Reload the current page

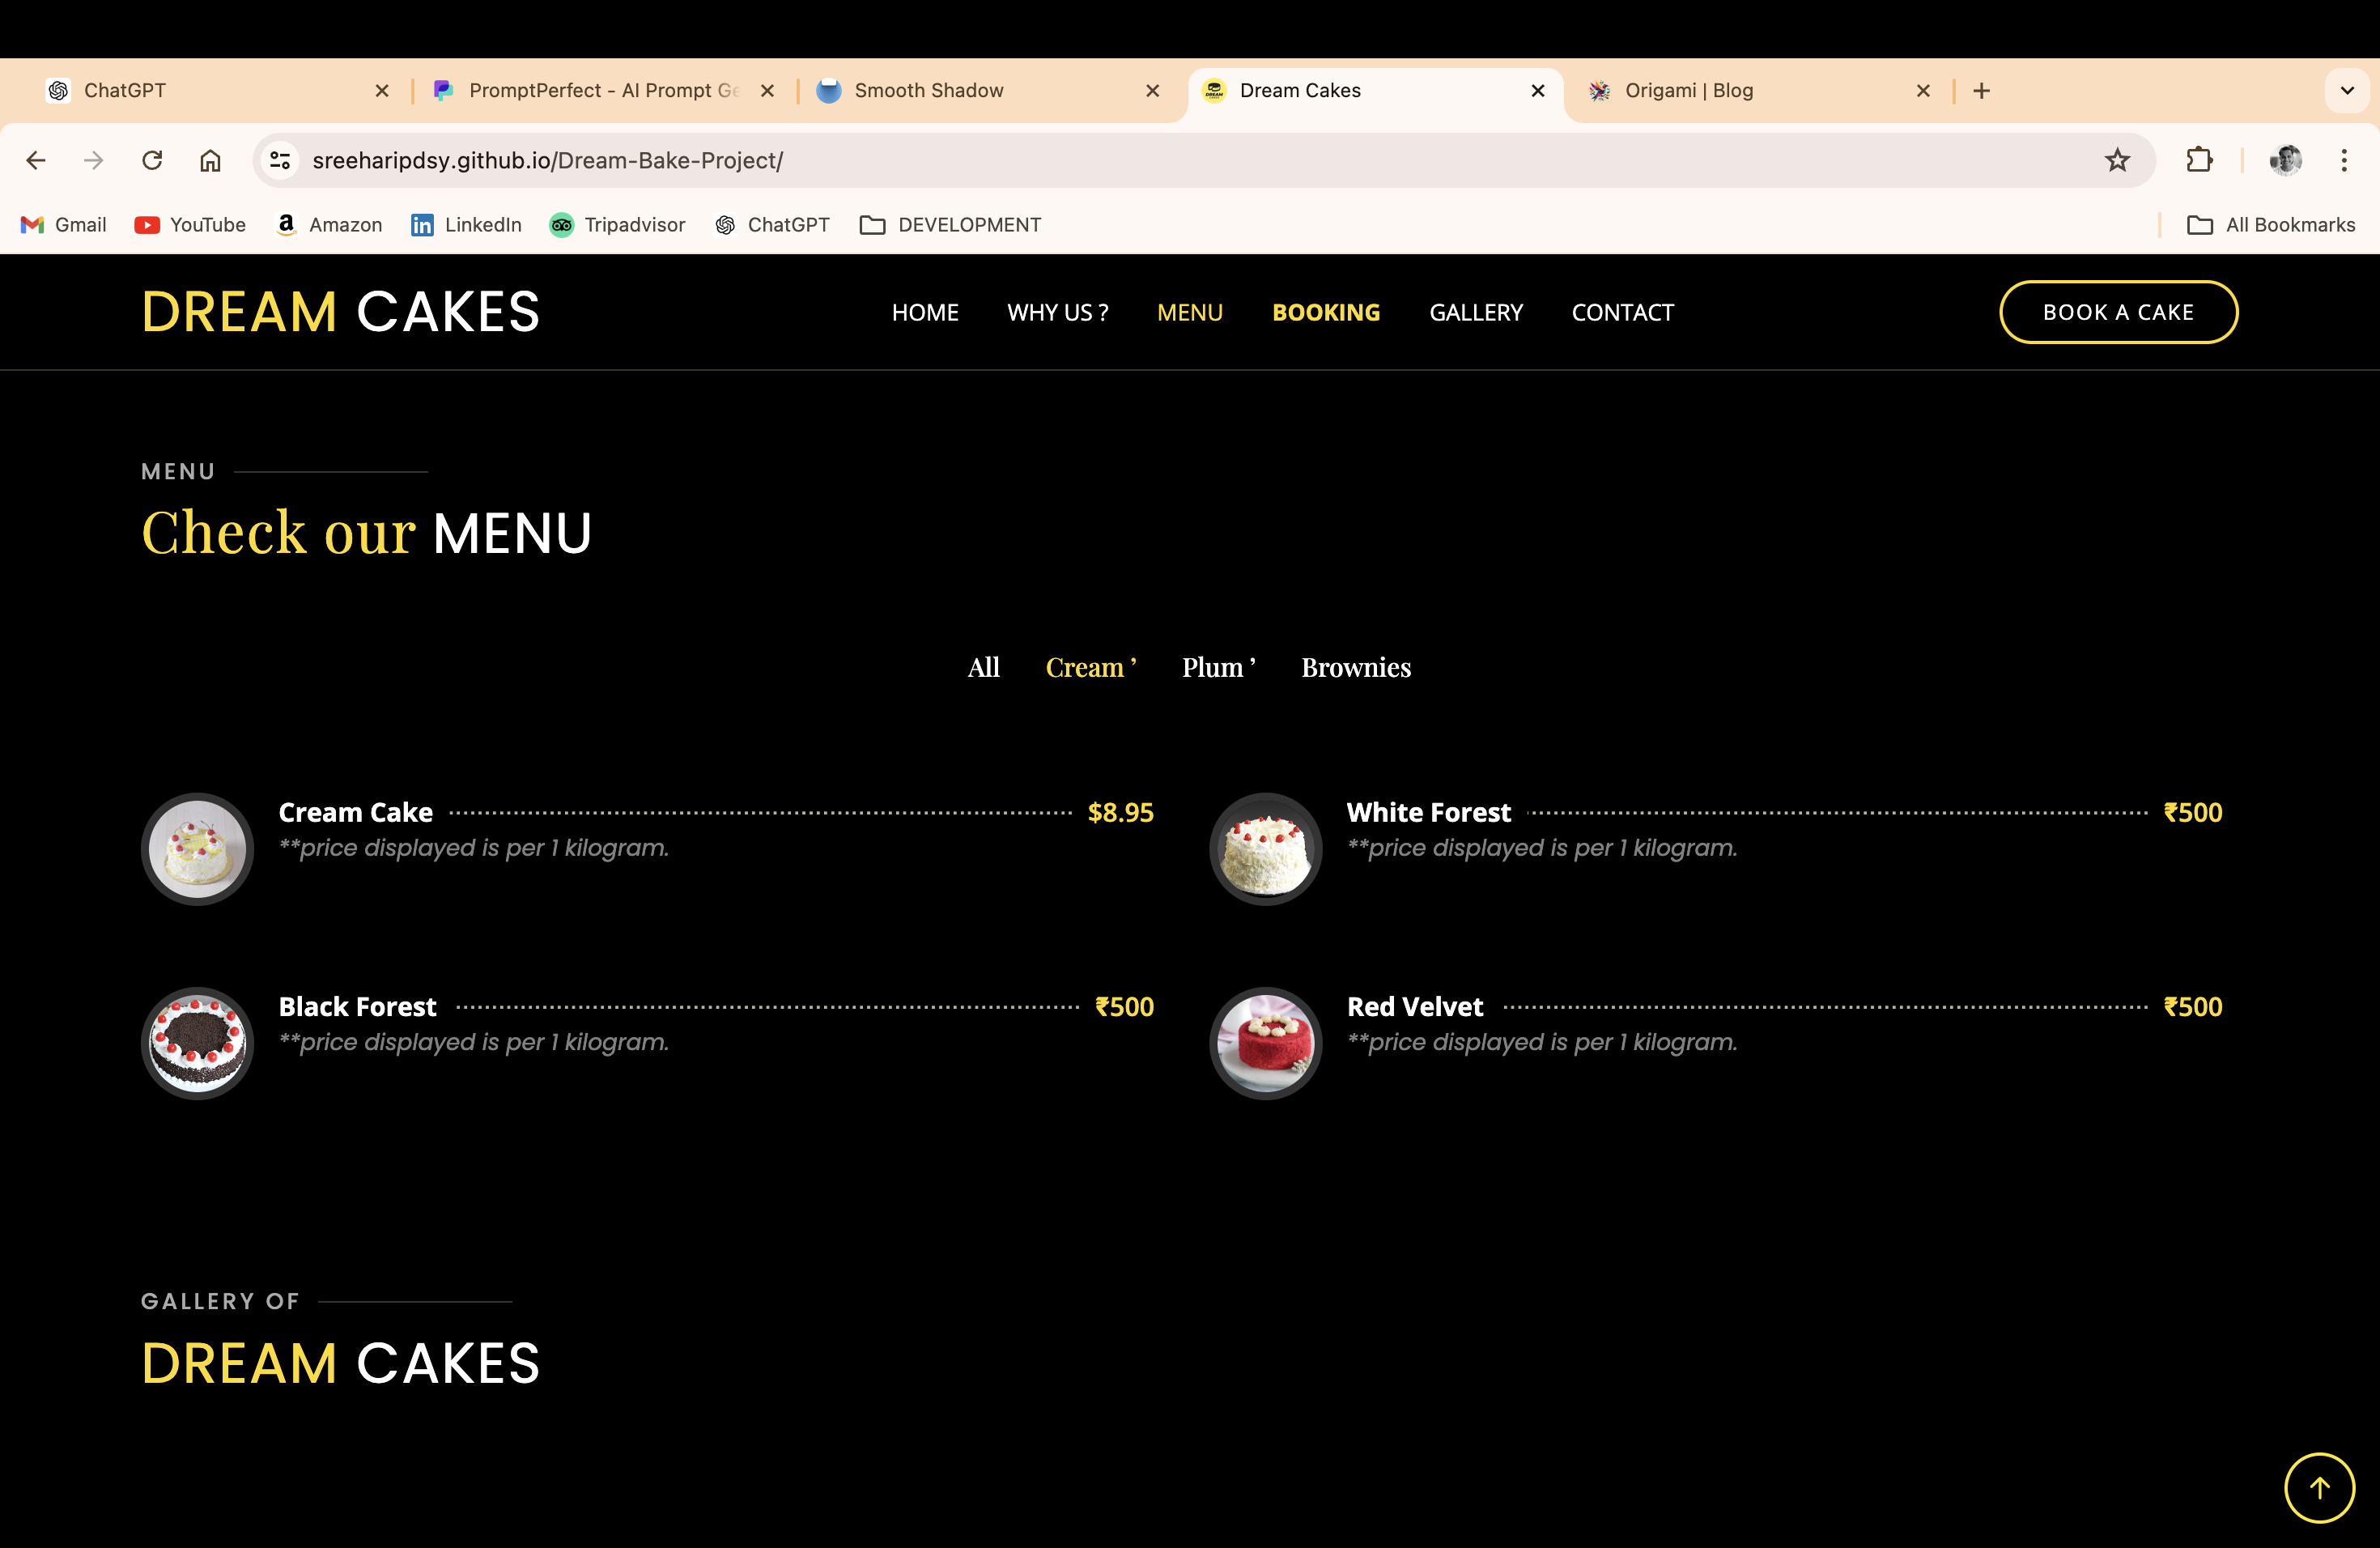152,160
